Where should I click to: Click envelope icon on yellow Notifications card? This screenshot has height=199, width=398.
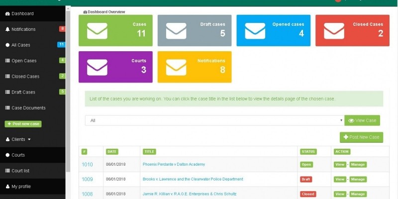176,67
